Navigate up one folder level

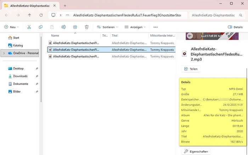(x=29, y=15)
